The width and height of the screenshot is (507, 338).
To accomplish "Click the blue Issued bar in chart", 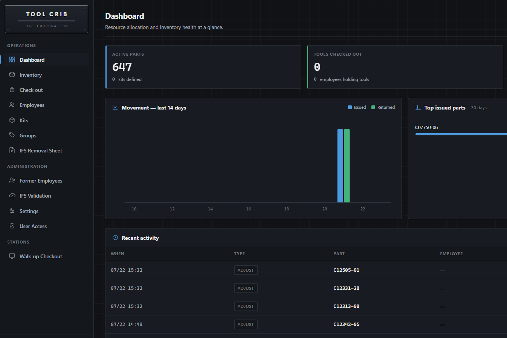I will click(340, 166).
